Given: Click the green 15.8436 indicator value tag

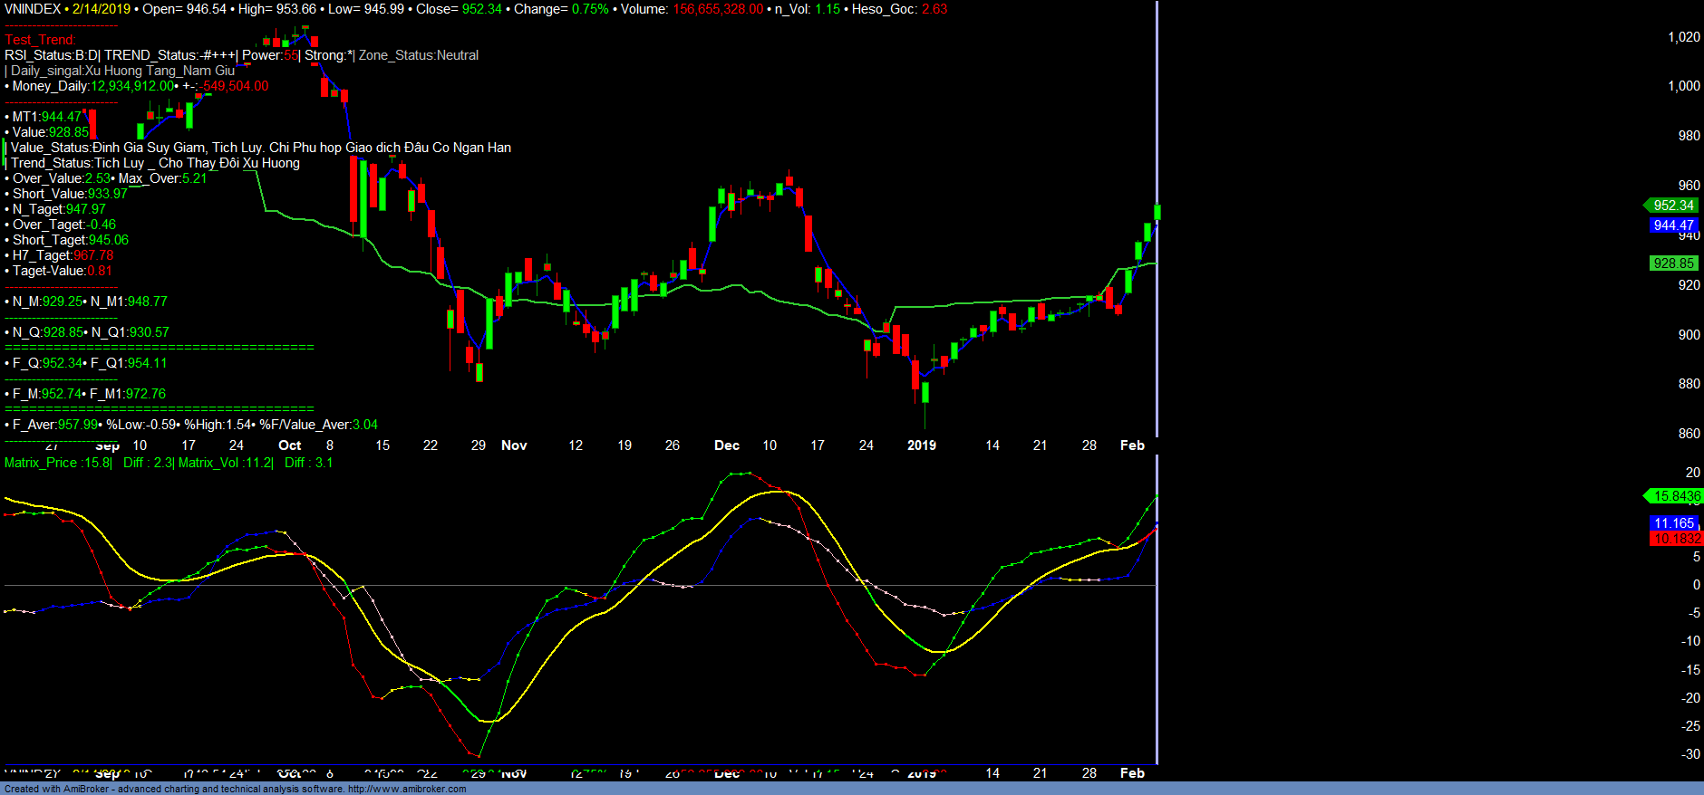Looking at the screenshot, I should point(1676,496).
